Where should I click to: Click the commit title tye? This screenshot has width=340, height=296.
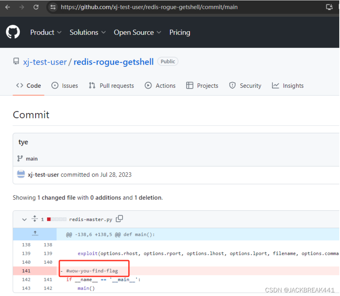coord(23,142)
